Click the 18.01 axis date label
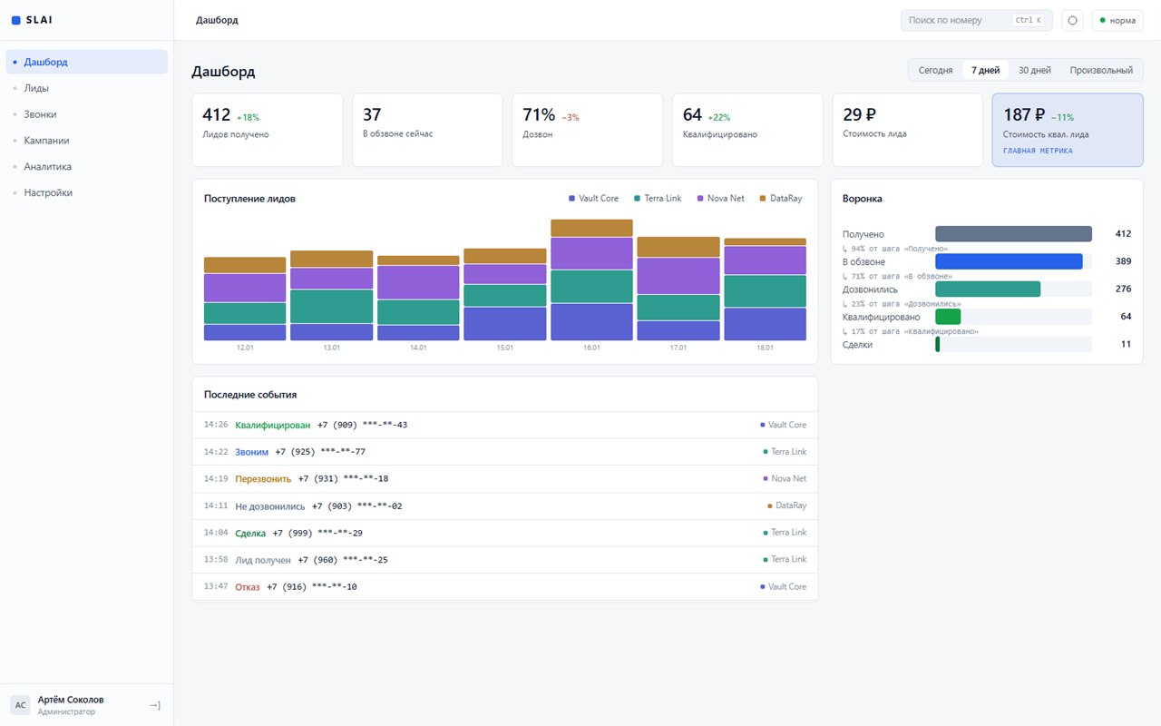 [x=765, y=348]
